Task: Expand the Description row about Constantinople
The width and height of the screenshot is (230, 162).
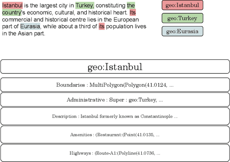Action: point(115,116)
